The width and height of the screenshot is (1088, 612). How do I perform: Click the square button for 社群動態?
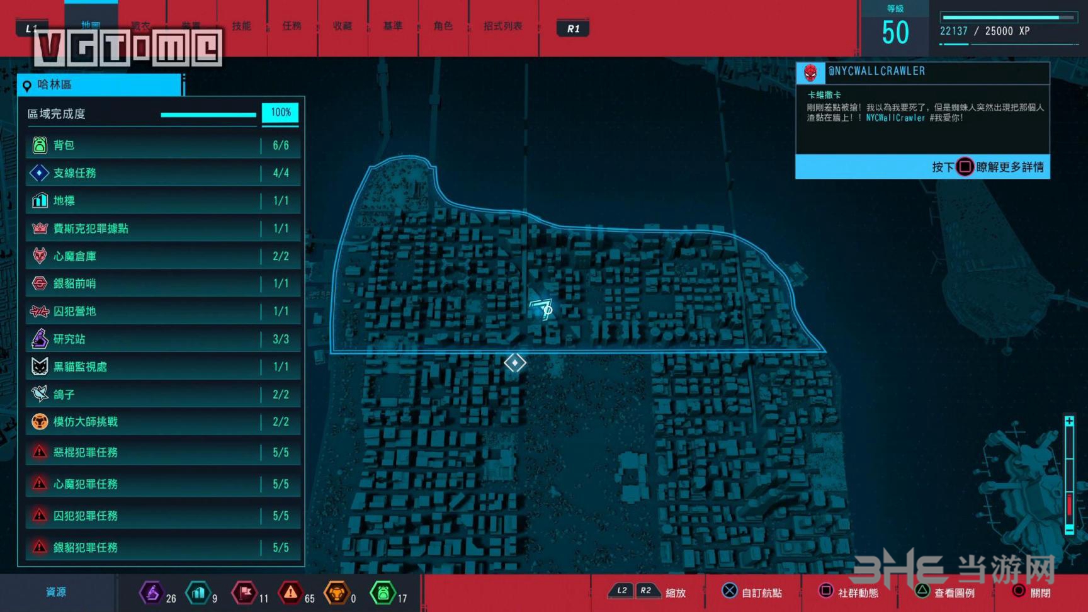(x=825, y=591)
